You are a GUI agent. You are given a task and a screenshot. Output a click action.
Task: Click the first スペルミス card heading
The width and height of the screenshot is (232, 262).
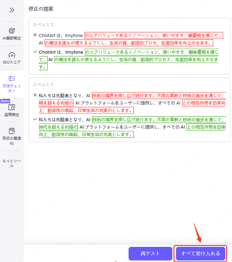coord(43,25)
